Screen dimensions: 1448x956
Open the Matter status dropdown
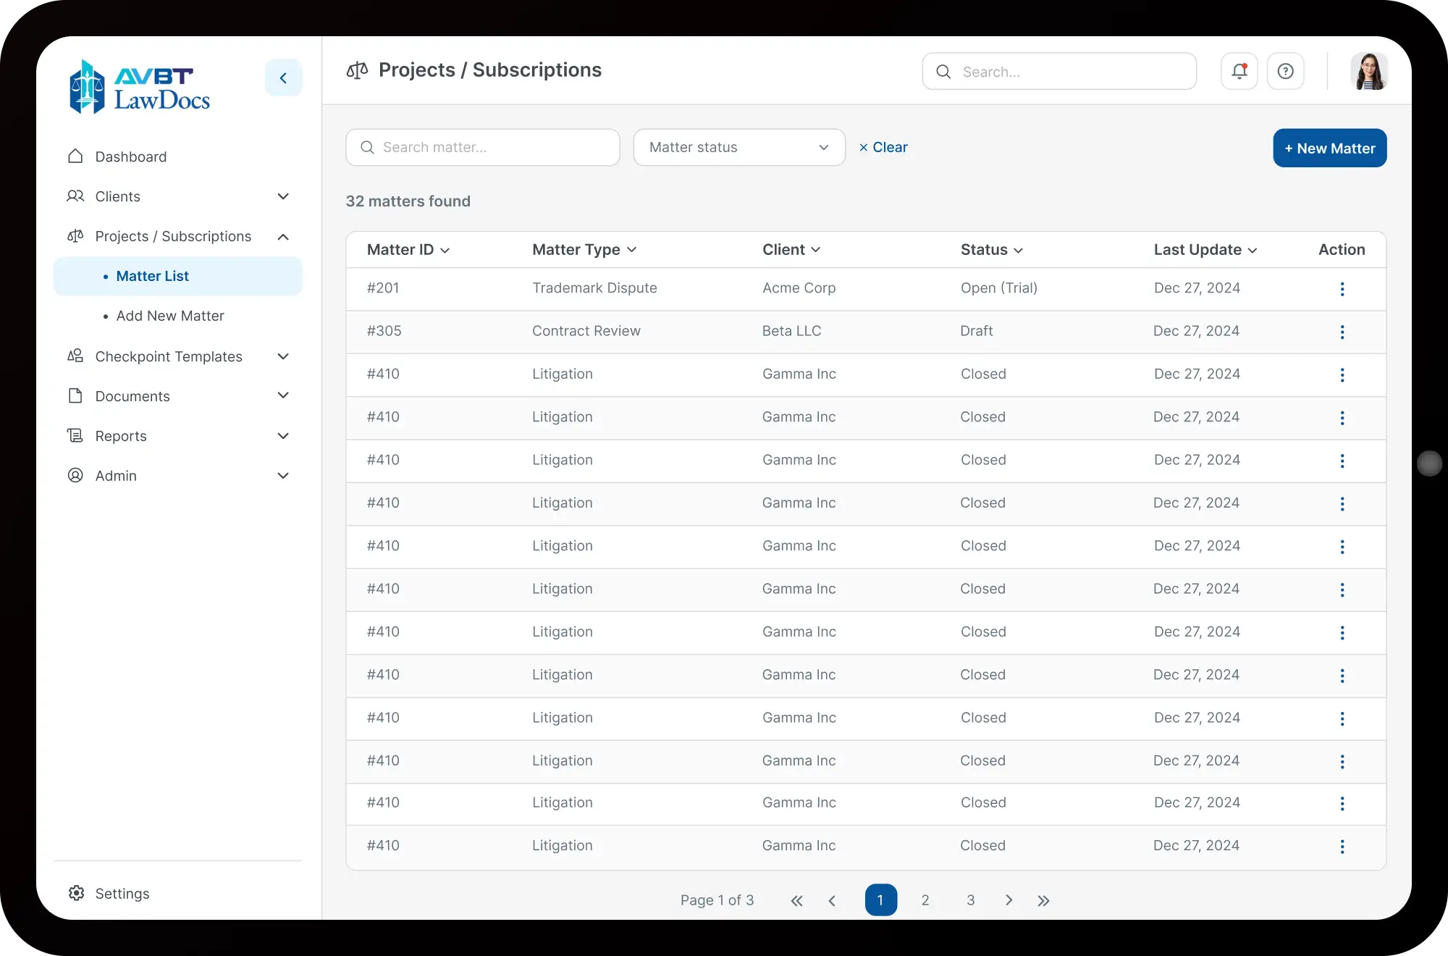[738, 147]
